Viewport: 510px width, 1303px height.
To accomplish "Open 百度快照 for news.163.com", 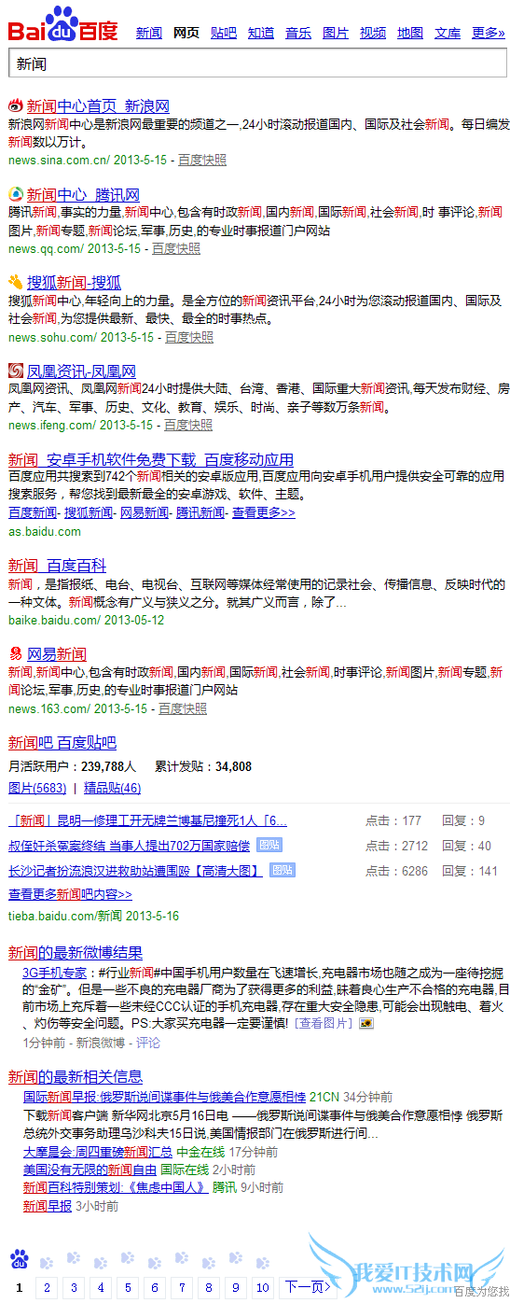I will tap(183, 708).
